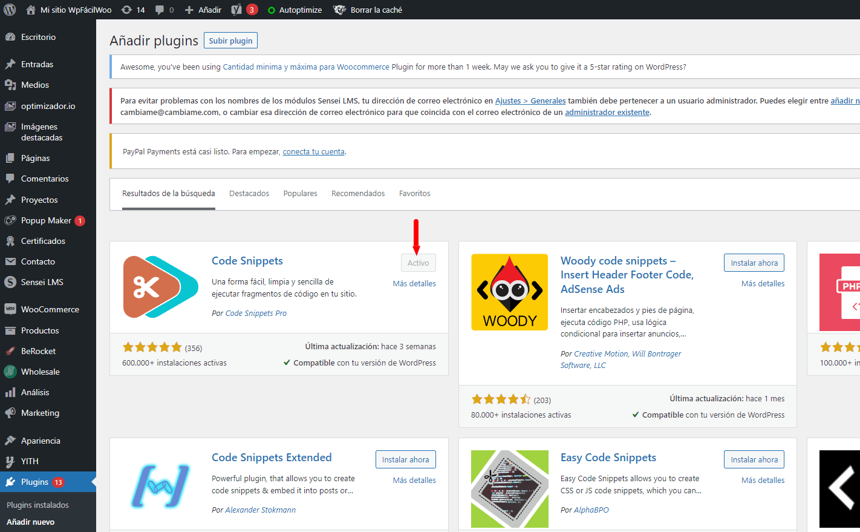Open Productos box icon
This screenshot has width=860, height=532.
pyautogui.click(x=10, y=330)
